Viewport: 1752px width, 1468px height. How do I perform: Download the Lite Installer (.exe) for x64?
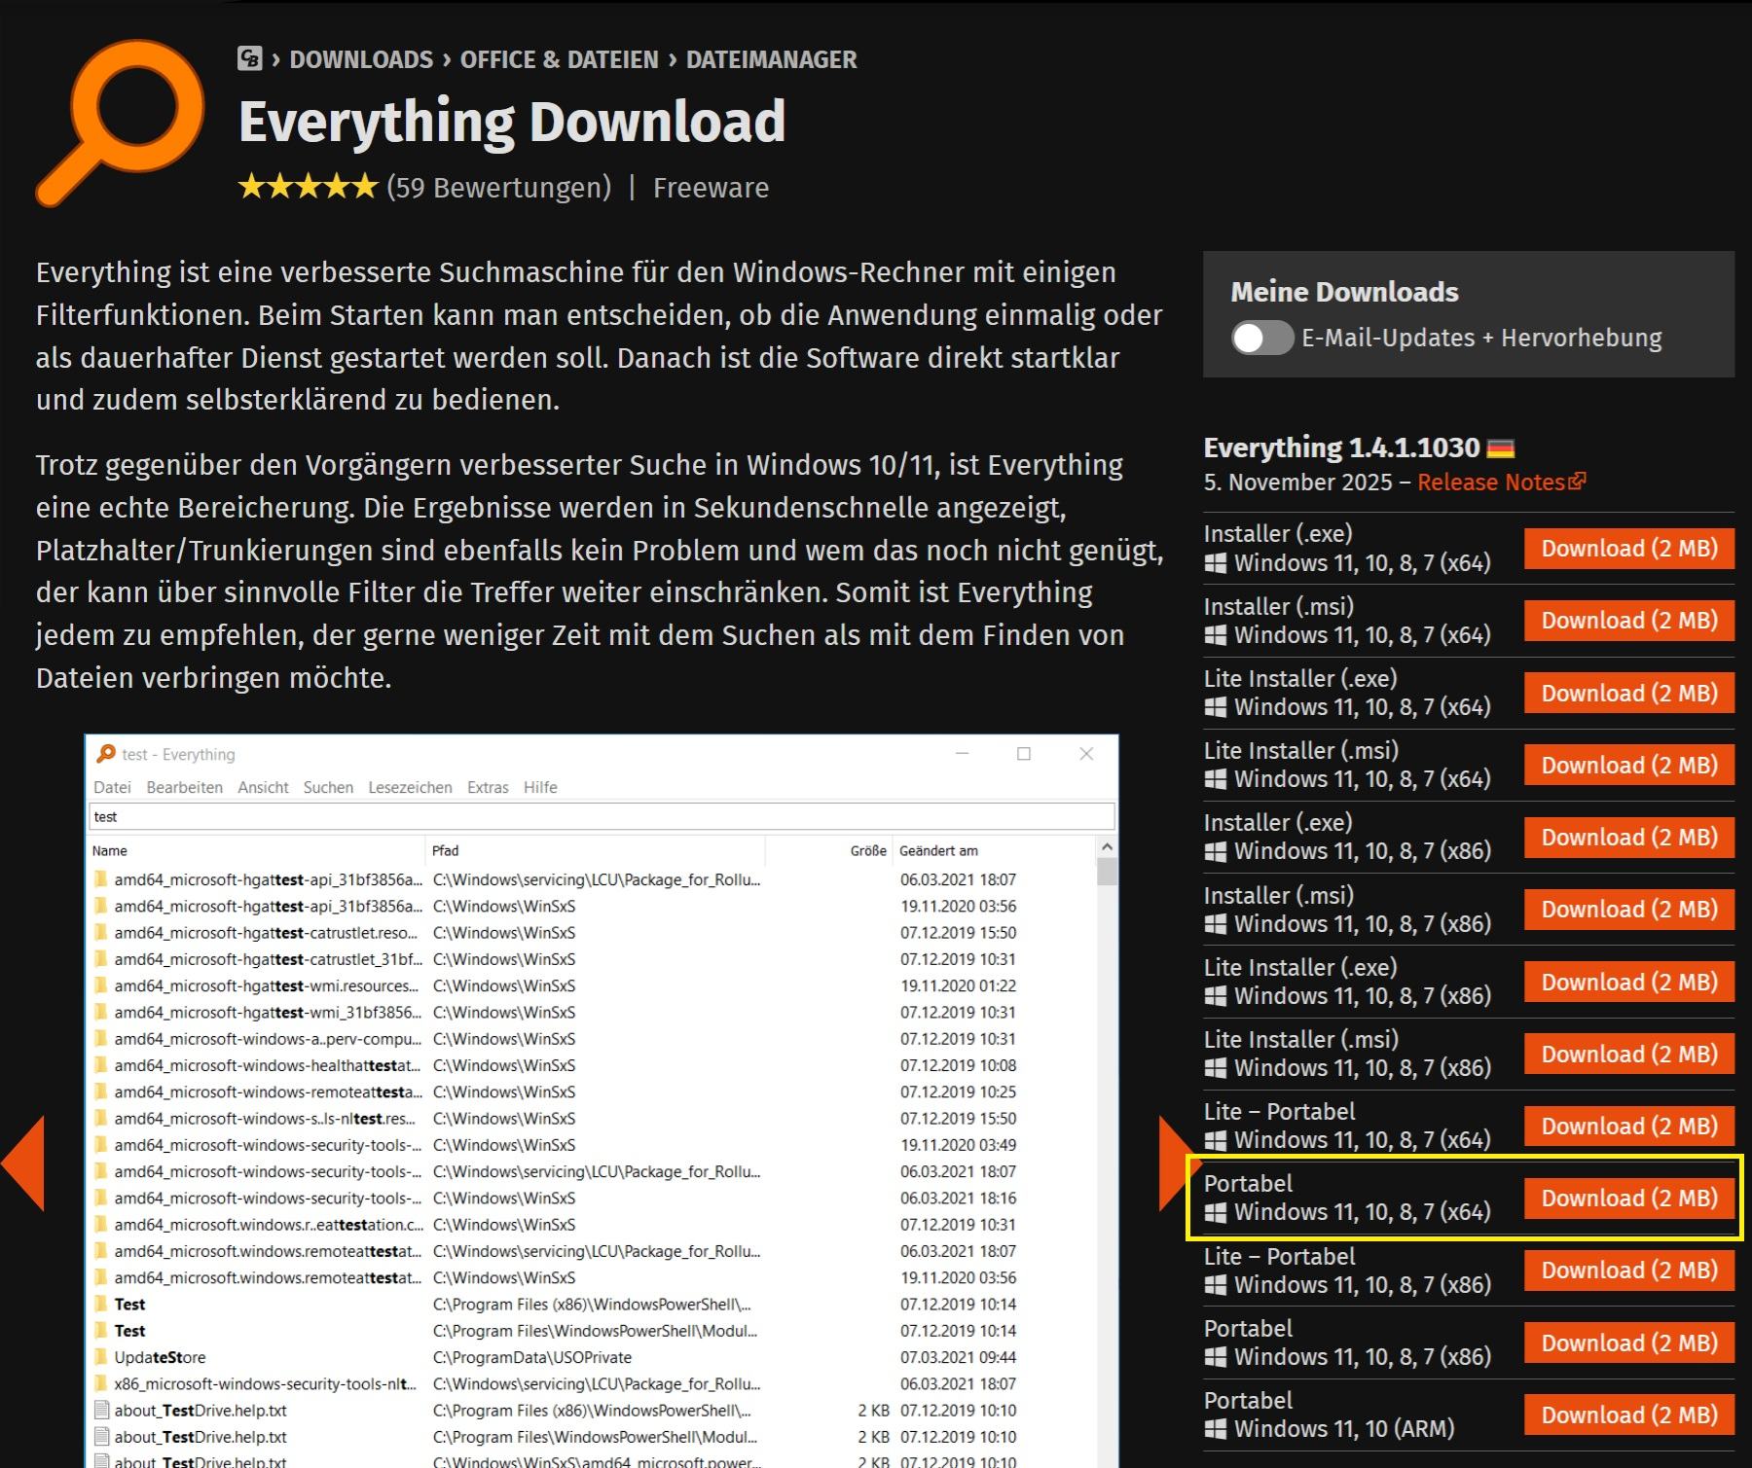pyautogui.click(x=1629, y=694)
